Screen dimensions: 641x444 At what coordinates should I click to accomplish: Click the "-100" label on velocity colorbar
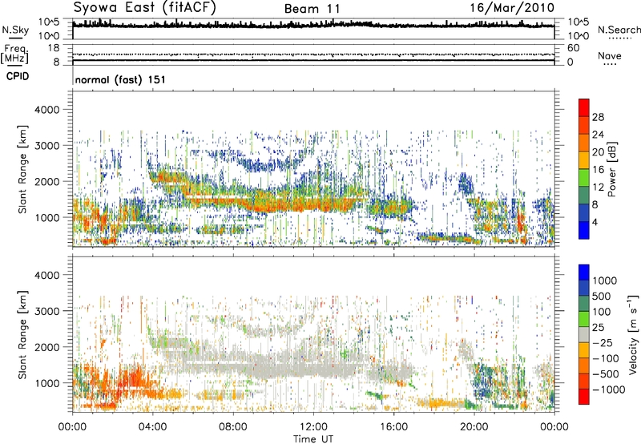(606, 358)
